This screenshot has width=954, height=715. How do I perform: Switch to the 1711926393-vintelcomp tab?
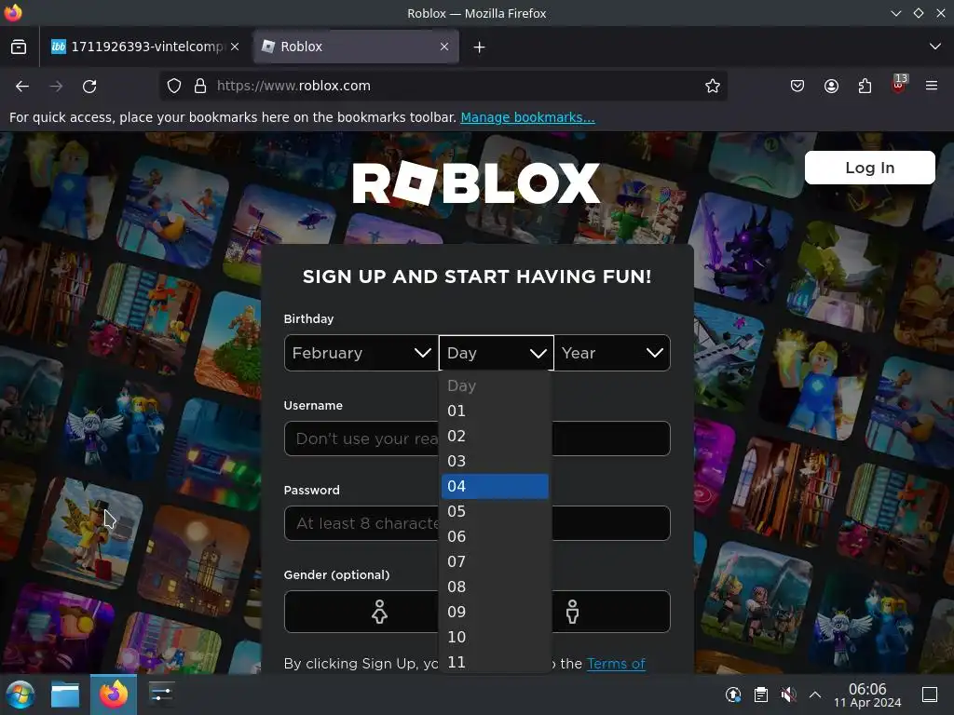tap(146, 47)
